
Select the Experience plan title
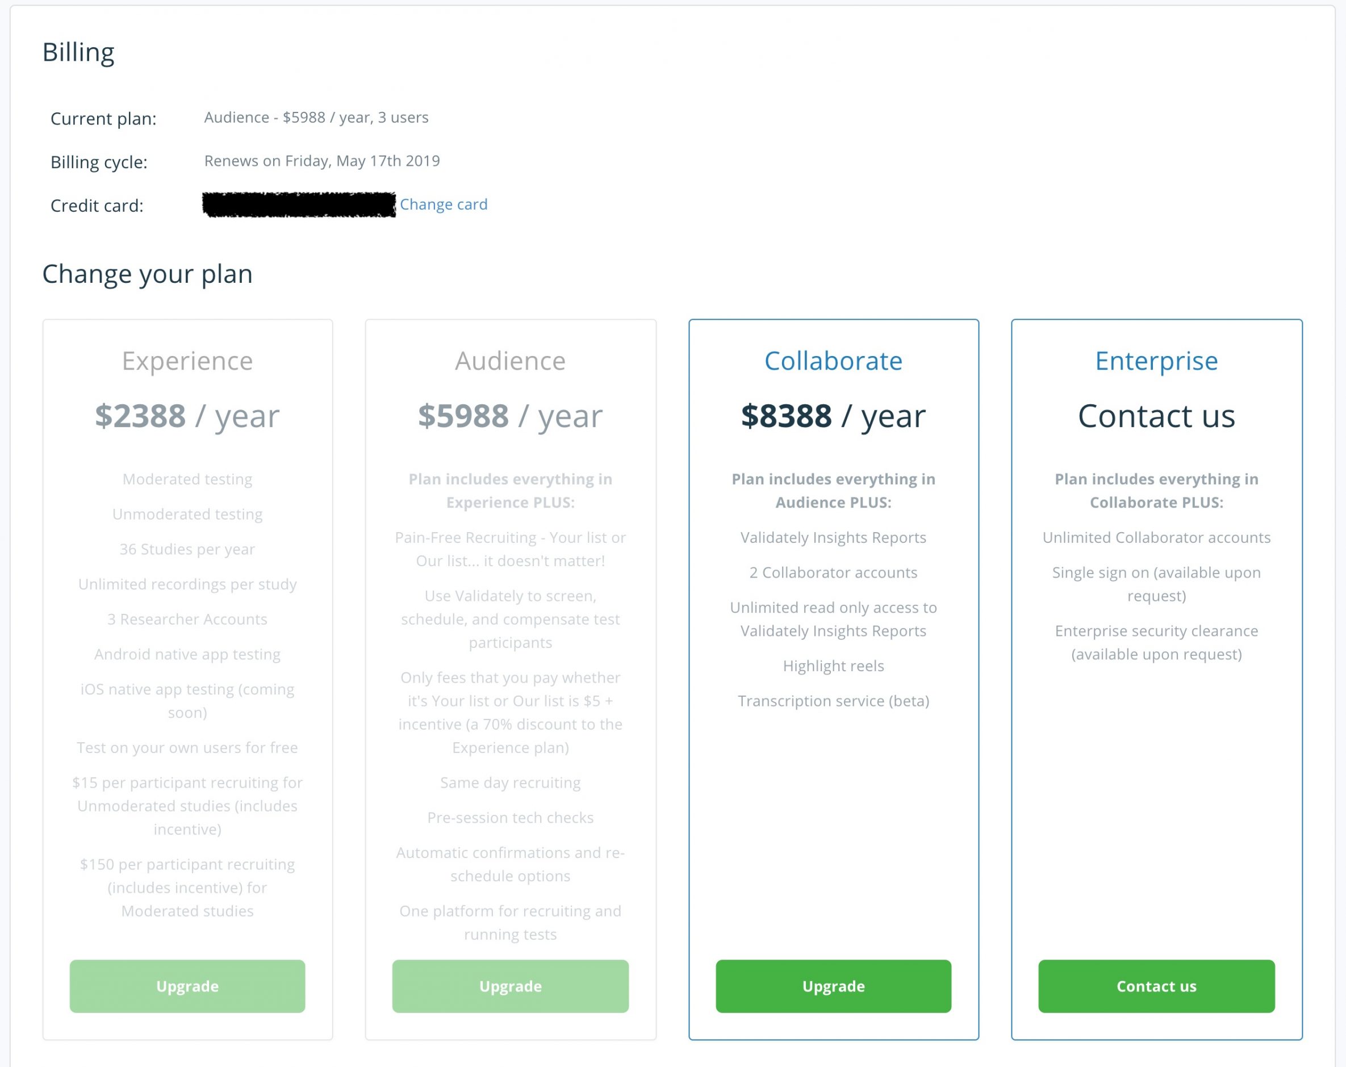coord(187,361)
